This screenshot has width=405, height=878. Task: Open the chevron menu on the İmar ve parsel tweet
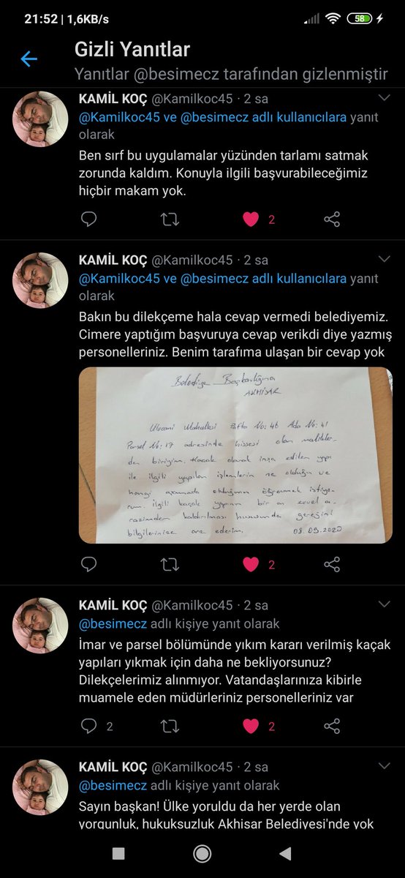pyautogui.click(x=385, y=604)
